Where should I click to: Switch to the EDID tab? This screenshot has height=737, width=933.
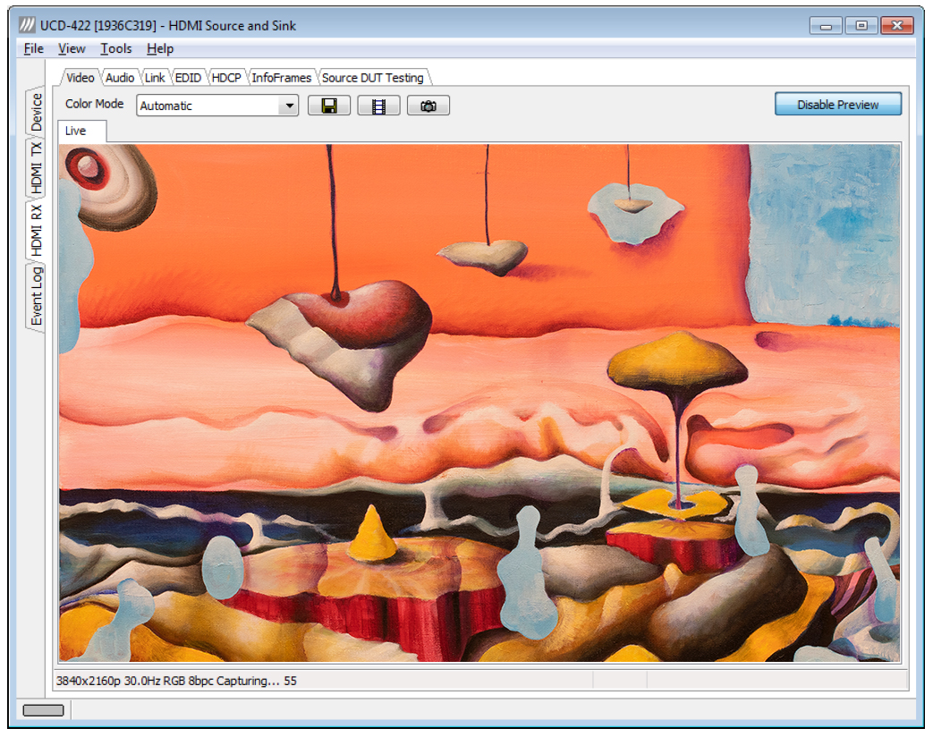(x=188, y=78)
